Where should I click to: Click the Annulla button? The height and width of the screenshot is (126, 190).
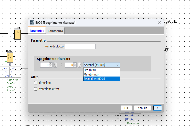point(142,108)
